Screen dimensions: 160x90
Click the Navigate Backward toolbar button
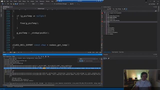pyautogui.click(x=2, y=4)
